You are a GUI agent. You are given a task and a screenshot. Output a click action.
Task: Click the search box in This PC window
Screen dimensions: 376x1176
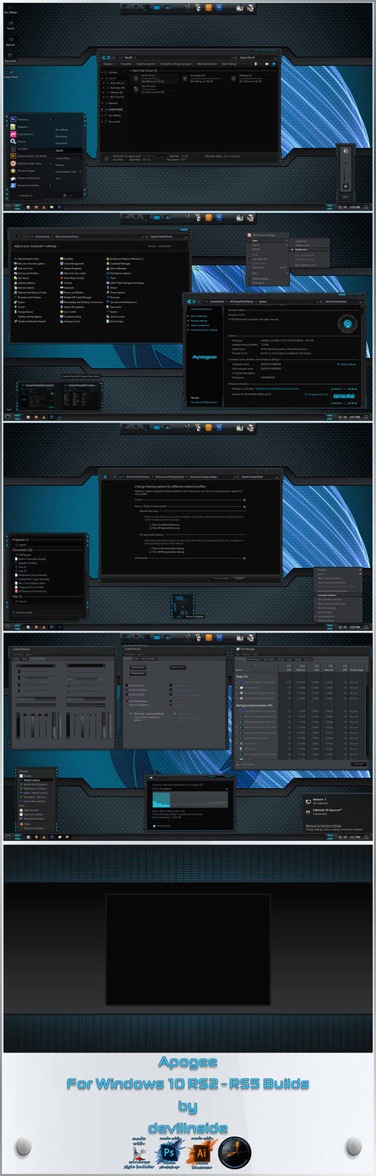(x=256, y=57)
